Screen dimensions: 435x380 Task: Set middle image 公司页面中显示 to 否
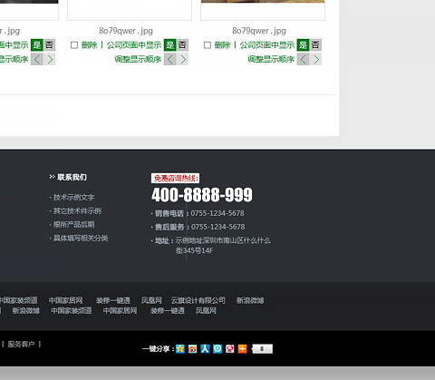tap(182, 45)
